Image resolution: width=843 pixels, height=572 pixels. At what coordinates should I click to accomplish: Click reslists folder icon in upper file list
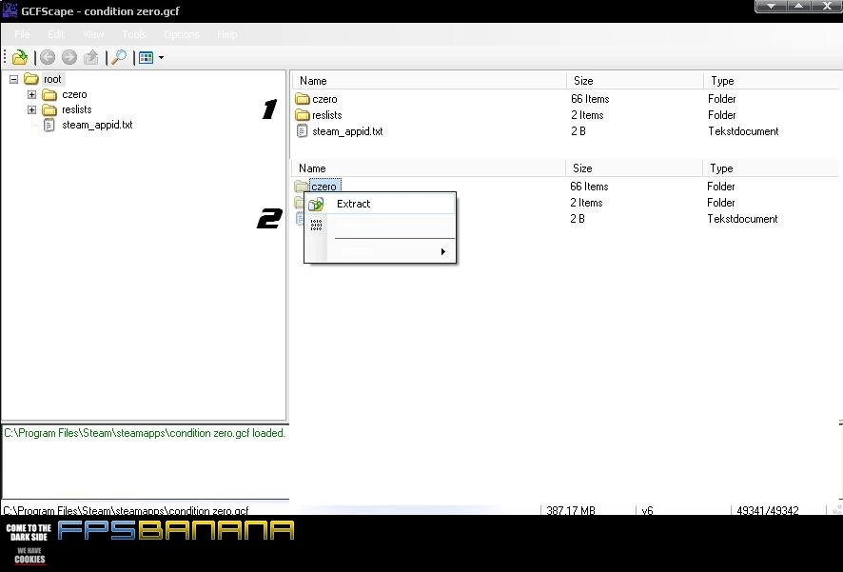point(303,115)
